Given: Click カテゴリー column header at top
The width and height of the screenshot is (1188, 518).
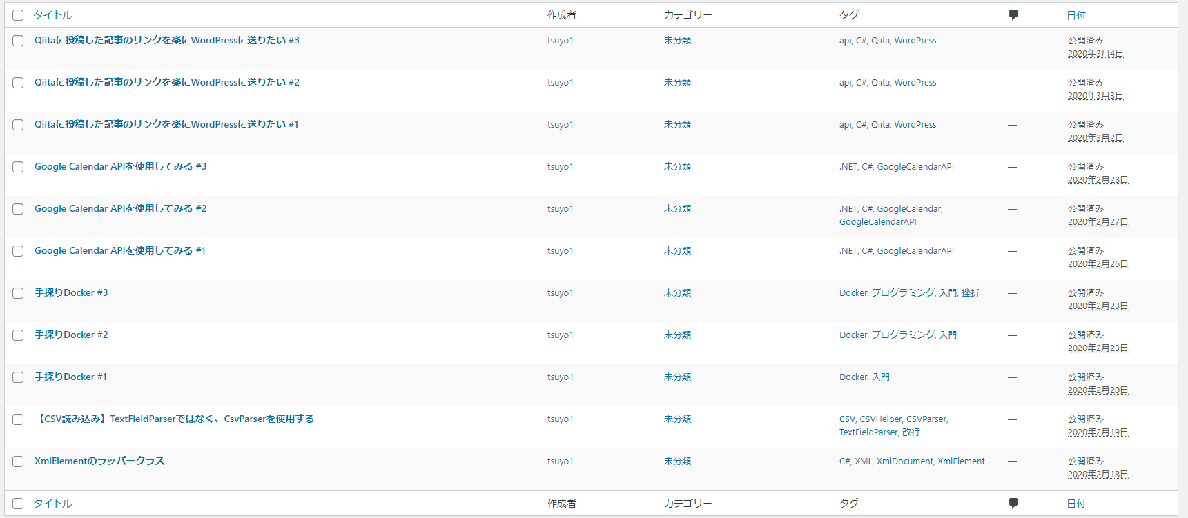Looking at the screenshot, I should pos(688,15).
